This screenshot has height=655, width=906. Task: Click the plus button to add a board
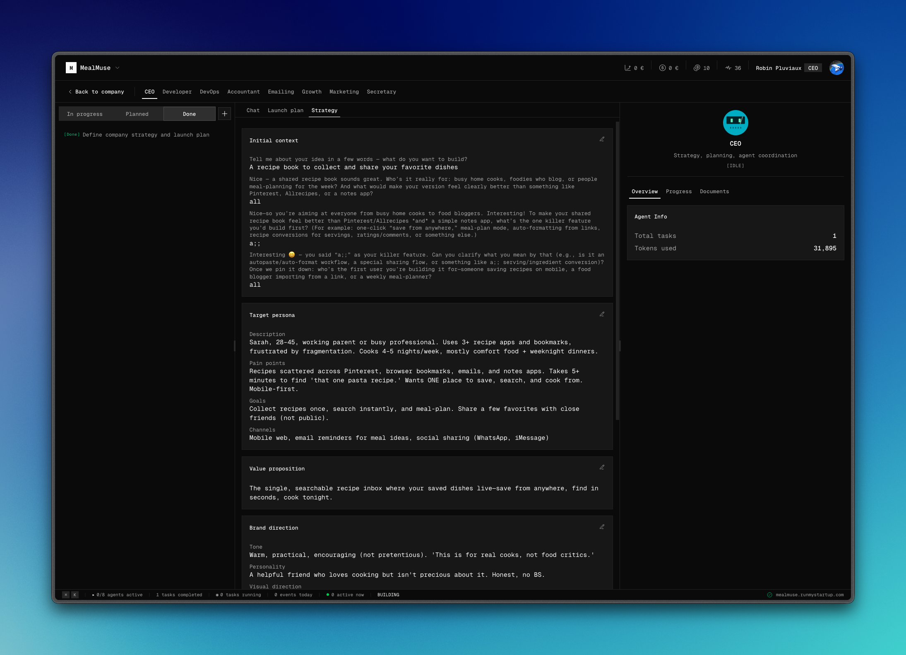(x=224, y=113)
